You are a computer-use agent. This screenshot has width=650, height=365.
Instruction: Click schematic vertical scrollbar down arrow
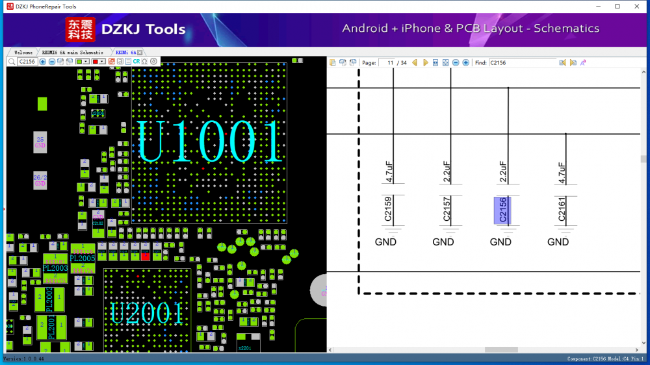[x=643, y=343]
